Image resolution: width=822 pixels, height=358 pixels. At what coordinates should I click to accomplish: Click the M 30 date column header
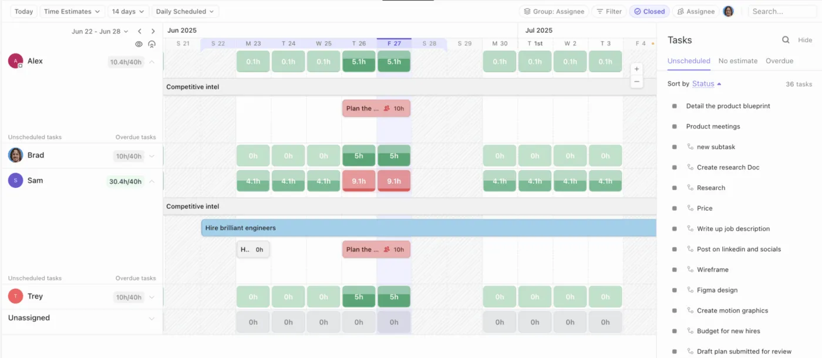500,43
